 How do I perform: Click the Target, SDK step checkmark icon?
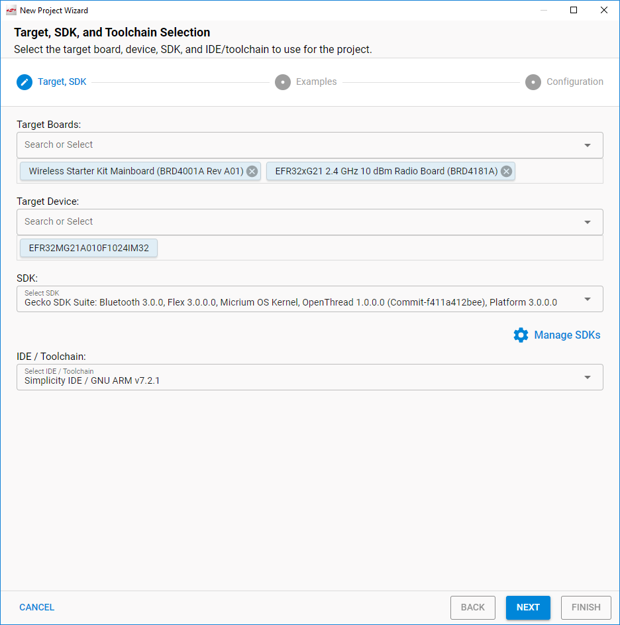point(24,82)
